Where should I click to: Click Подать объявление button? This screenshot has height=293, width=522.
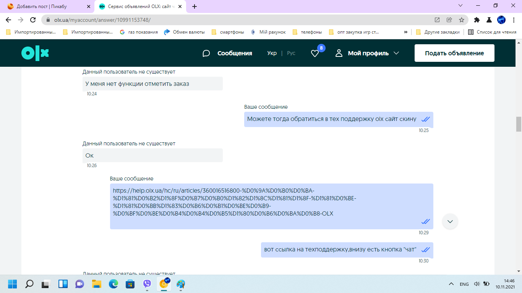(x=454, y=53)
